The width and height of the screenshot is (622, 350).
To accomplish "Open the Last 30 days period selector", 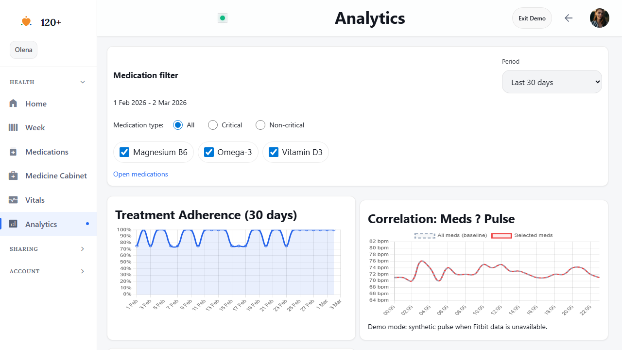I will click(552, 82).
